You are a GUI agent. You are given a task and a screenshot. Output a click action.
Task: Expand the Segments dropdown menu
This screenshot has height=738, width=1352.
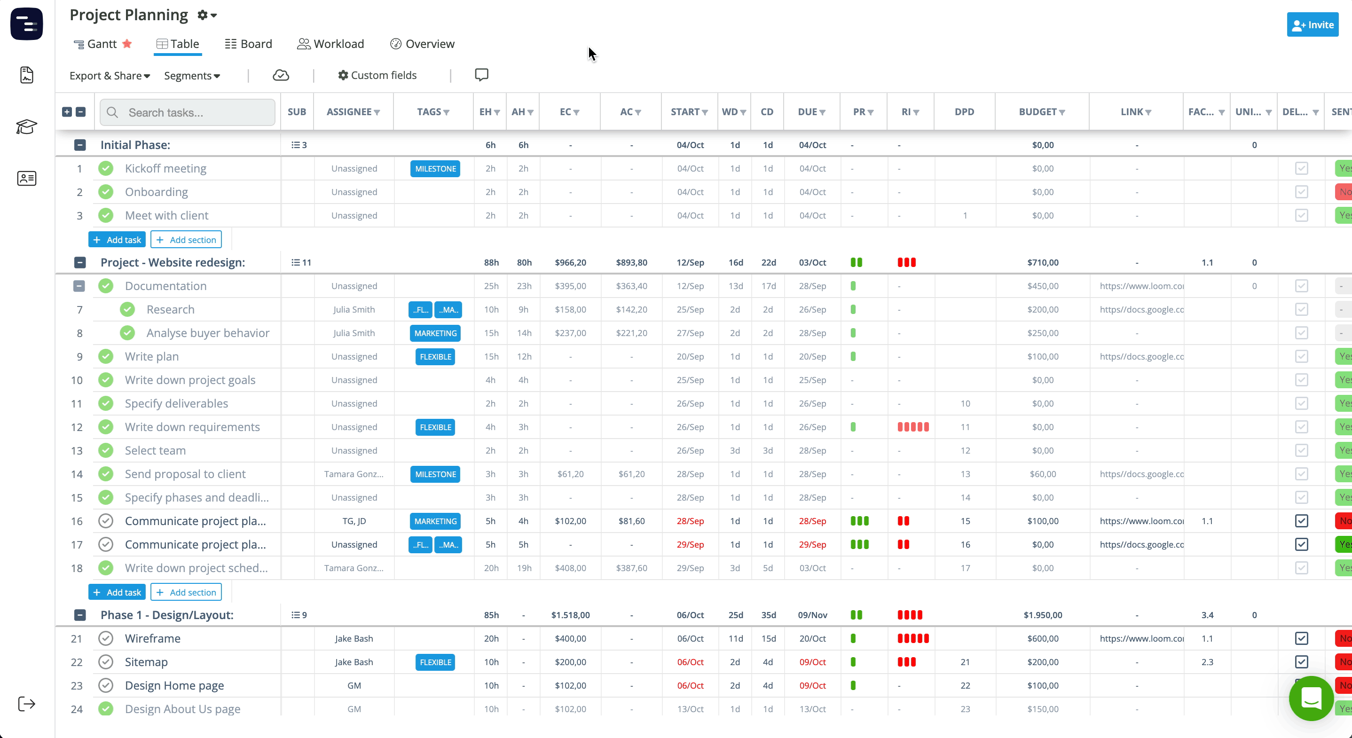[x=192, y=76]
